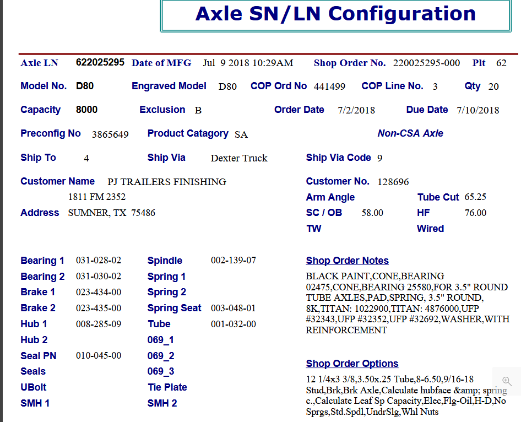
Task: Click the Spindle part number 002-139-07
Action: click(x=233, y=261)
